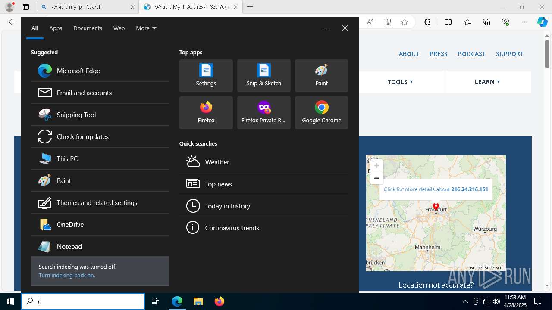Open a new Edge browser tab
Viewport: 552px width, 310px height.
250,7
